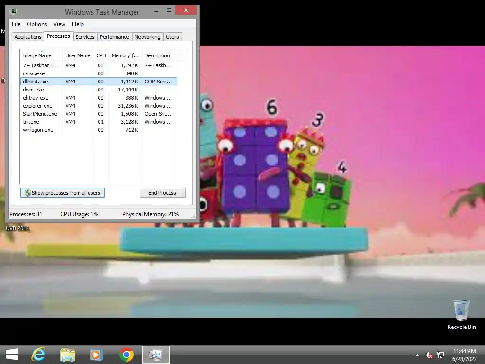Launch Internet Explorer from taskbar
The image size is (485, 364).
coord(38,355)
